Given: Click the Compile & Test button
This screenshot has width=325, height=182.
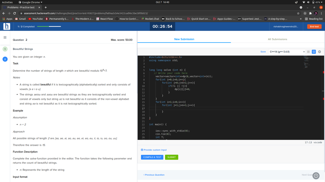Looking at the screenshot, I should [152, 157].
